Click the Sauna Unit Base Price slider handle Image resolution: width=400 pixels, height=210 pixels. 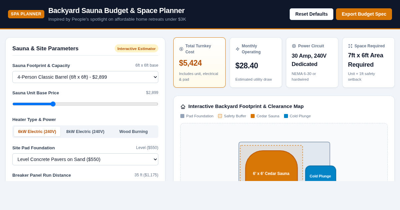click(53, 104)
